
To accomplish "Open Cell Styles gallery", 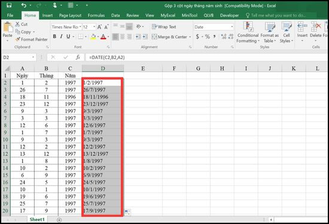I will [x=287, y=32].
